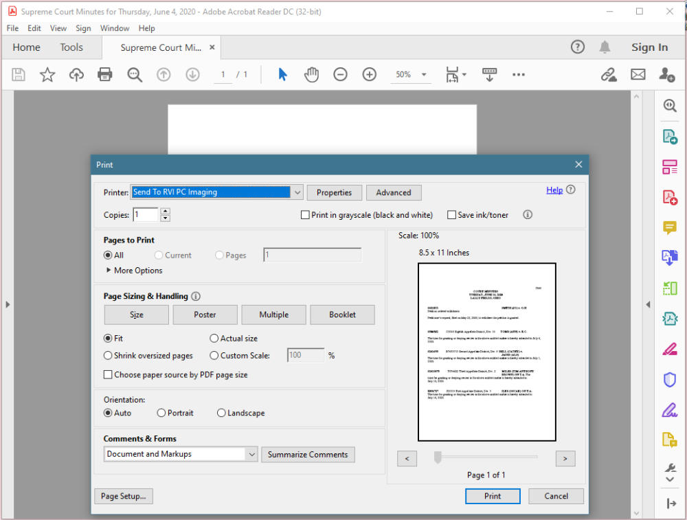The image size is (687, 520).
Task: Open the Window menu
Action: (115, 28)
